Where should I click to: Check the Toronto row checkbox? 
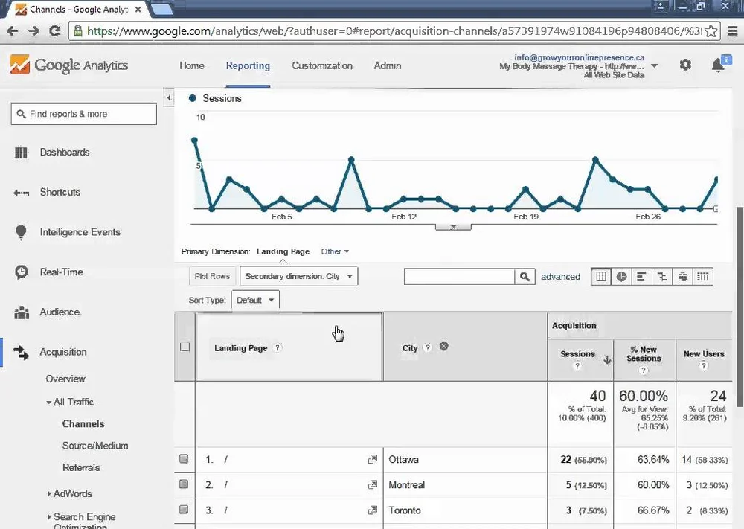point(184,510)
